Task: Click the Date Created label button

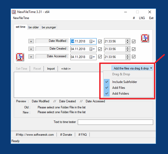Action: 52,49
